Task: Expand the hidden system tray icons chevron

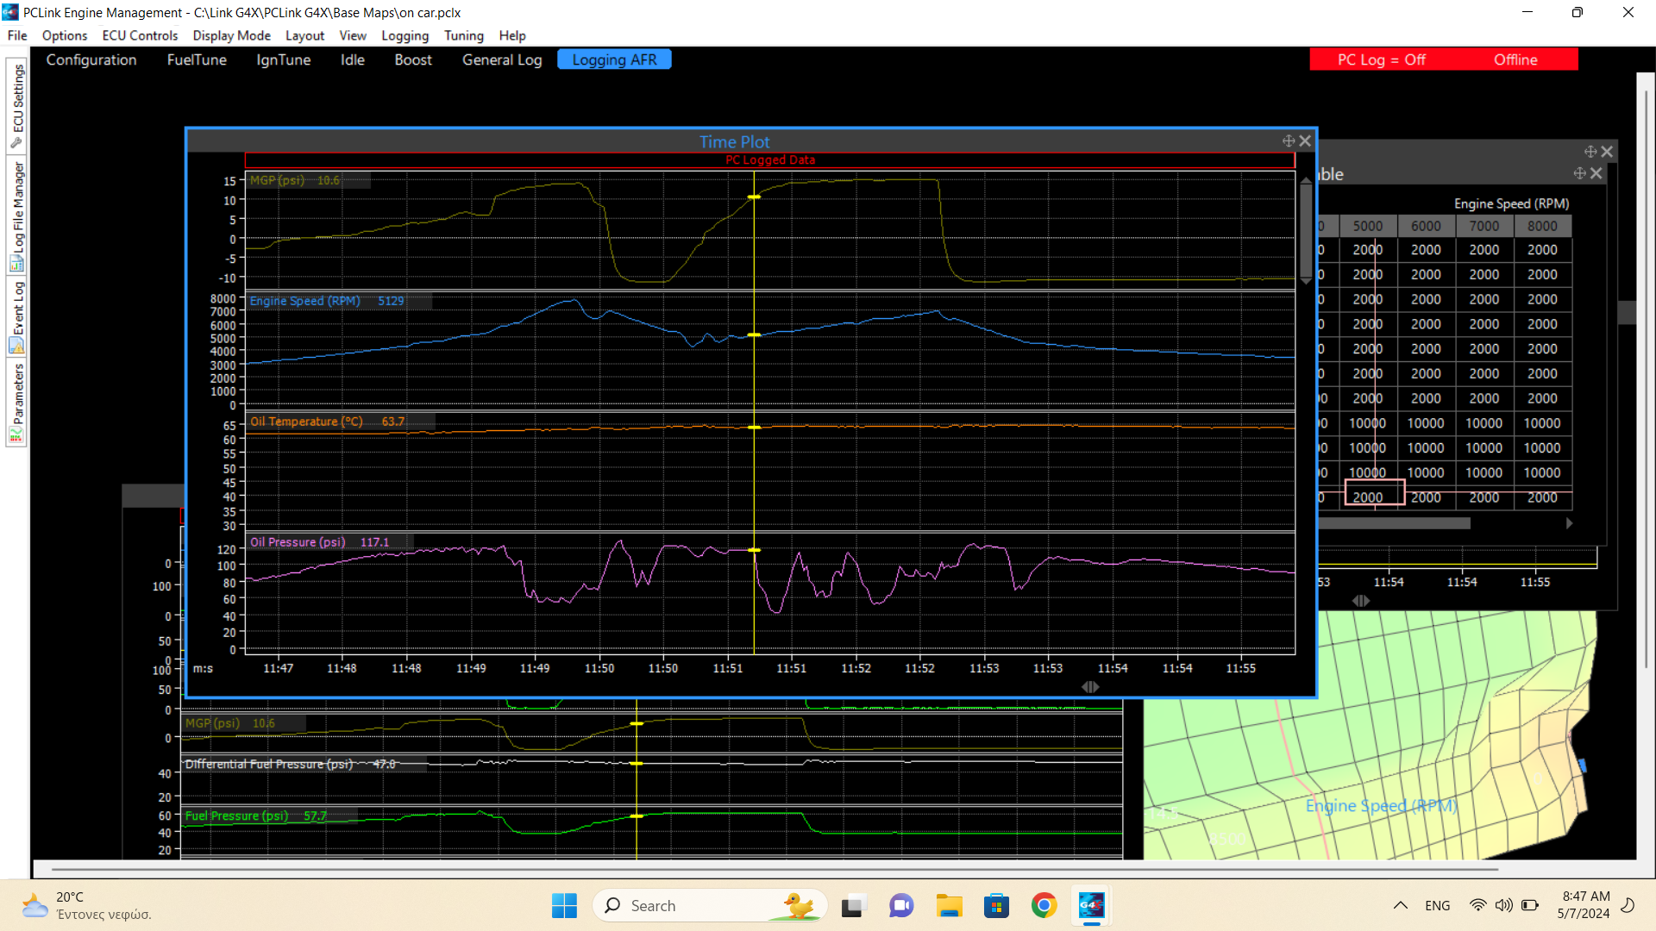Action: point(1401,905)
